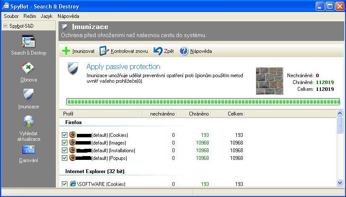Click the scroll down arrow of the list
Image resolution: width=346 pixels, height=197 pixels.
pos(340,183)
